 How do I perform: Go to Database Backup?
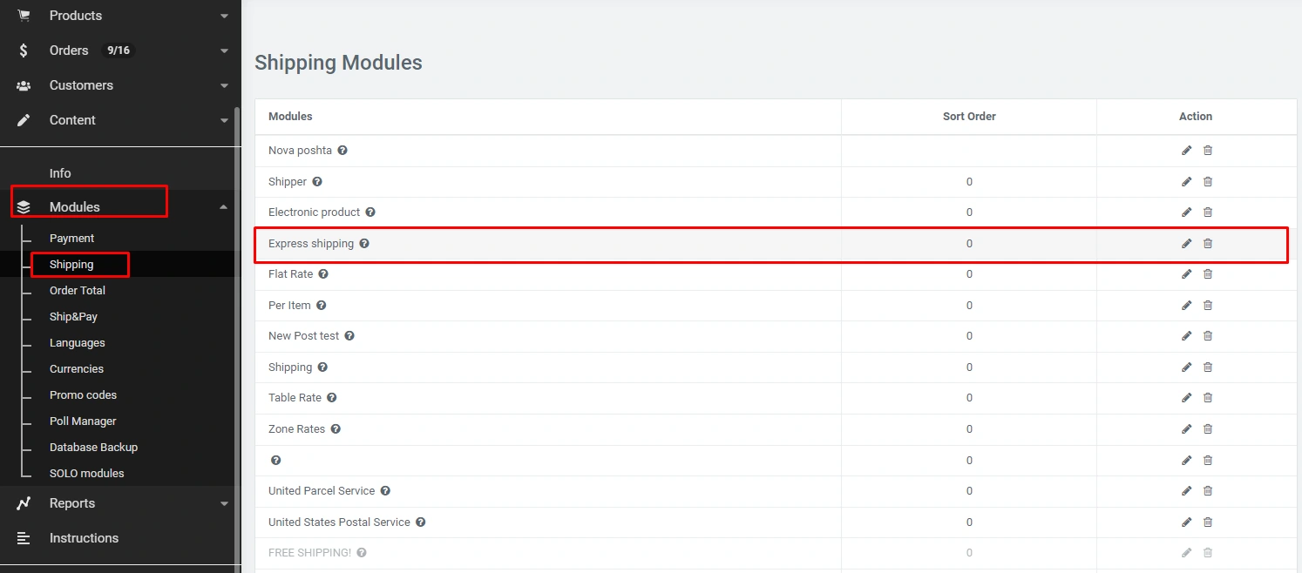pyautogui.click(x=93, y=448)
